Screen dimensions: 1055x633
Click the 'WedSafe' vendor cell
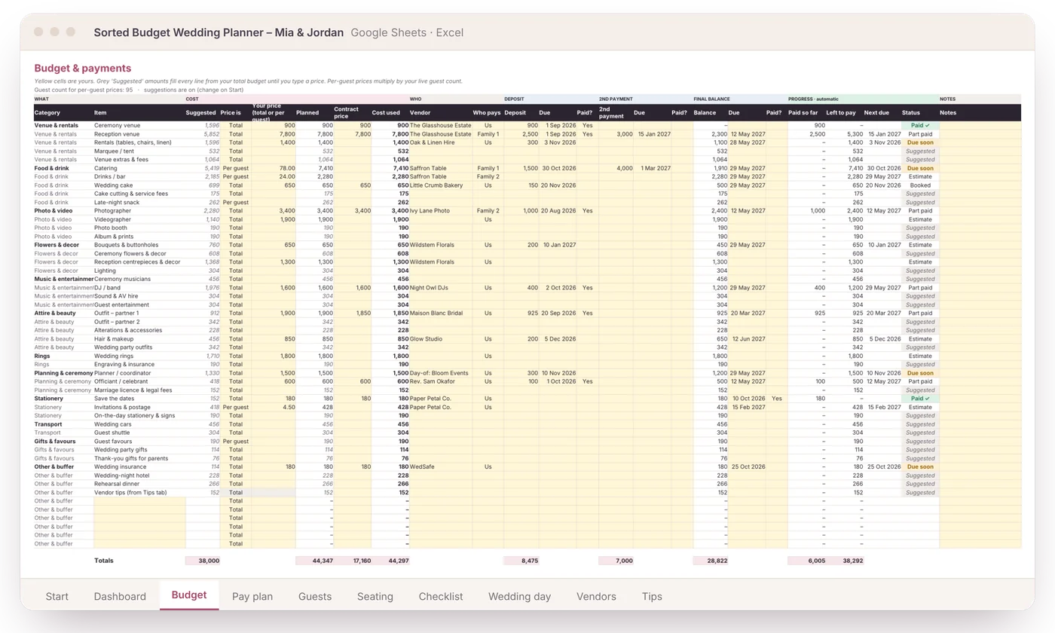coord(441,467)
